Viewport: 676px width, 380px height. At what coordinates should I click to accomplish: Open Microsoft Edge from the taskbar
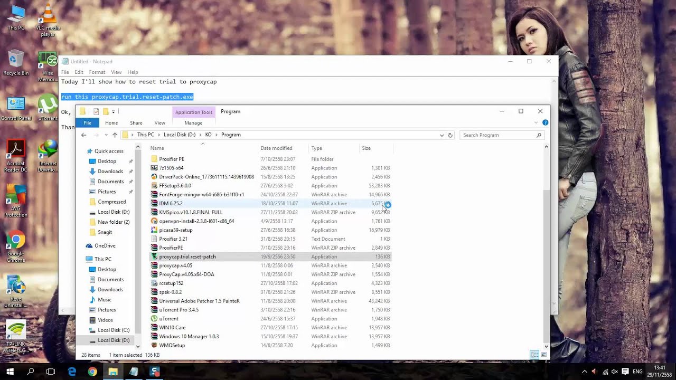72,372
